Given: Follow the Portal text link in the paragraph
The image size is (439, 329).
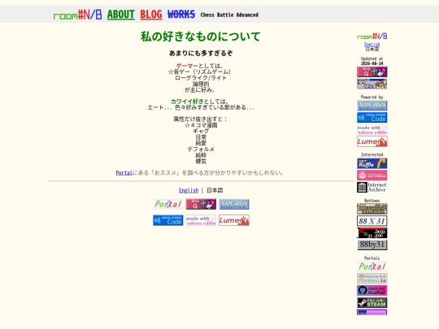Looking at the screenshot, I should 124,173.
